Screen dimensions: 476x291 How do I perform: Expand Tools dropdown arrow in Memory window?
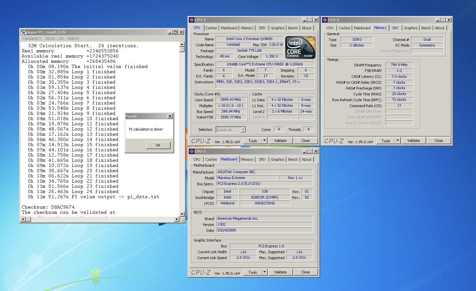(398, 141)
